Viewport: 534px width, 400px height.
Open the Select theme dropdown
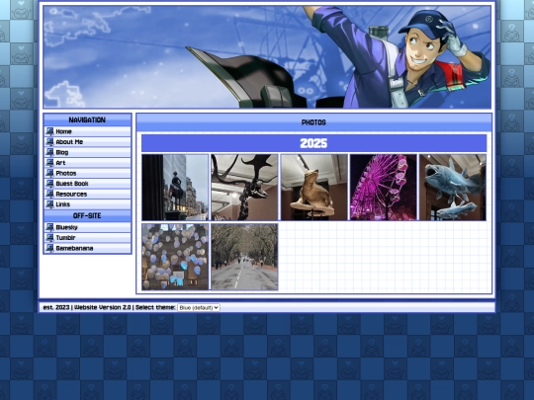click(199, 307)
